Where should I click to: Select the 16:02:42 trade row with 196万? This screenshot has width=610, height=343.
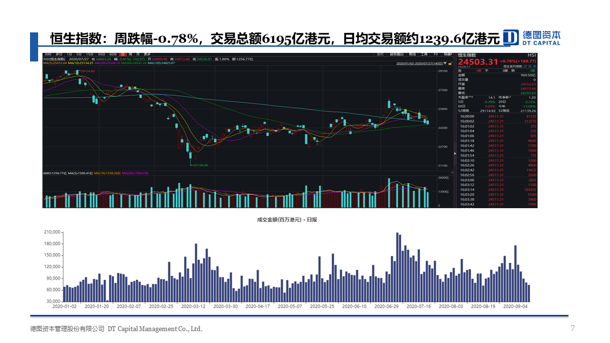click(498, 170)
